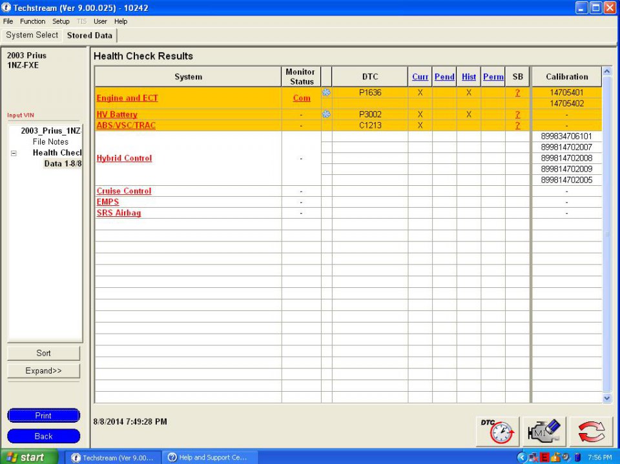Open freeze frame data icon for P1636
The image size is (620, 464).
tap(326, 92)
